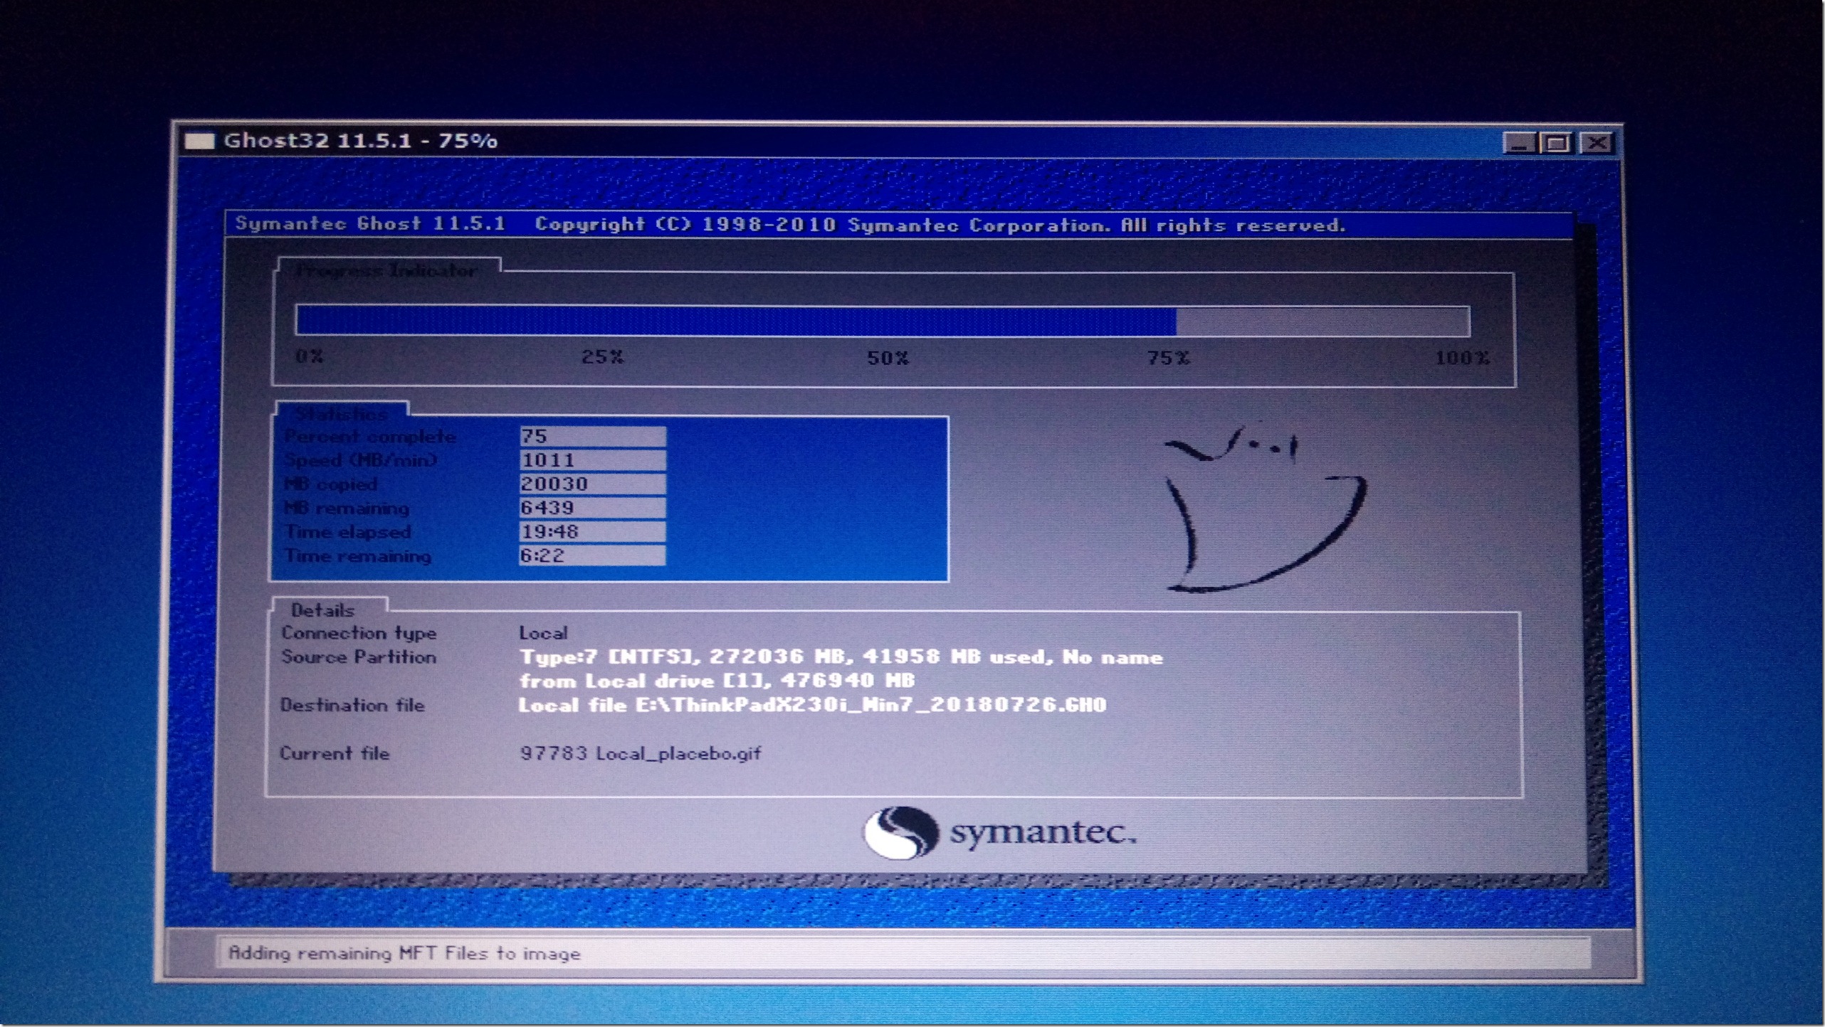Click the Speed value 1011

point(592,460)
